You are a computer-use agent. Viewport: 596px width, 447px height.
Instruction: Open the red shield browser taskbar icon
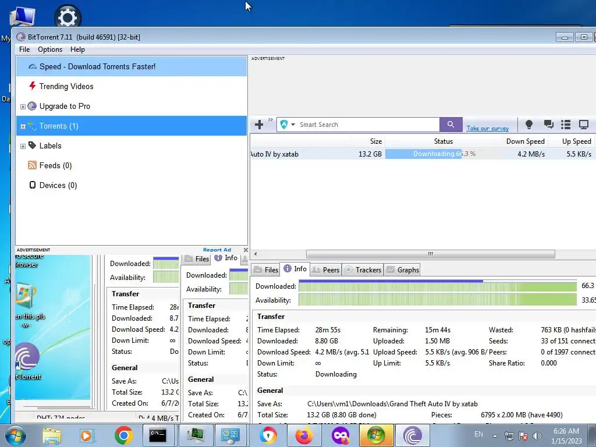point(268,435)
